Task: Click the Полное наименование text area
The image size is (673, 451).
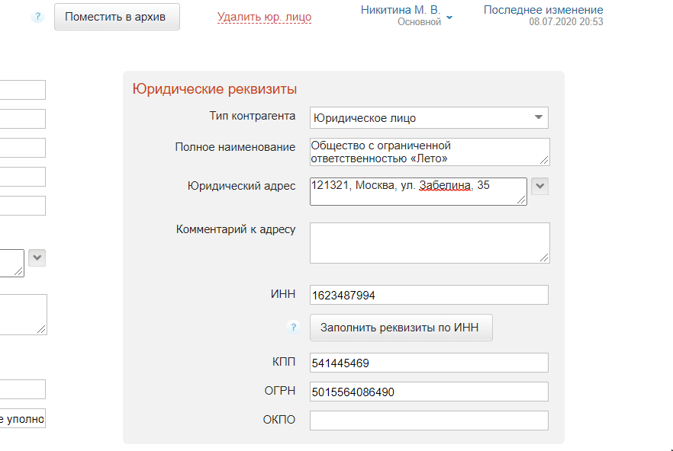Action: coord(427,152)
